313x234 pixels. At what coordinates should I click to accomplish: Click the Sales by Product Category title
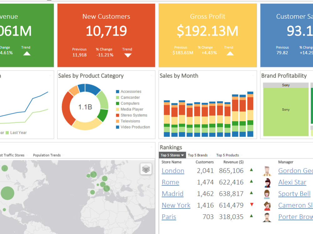pos(91,76)
